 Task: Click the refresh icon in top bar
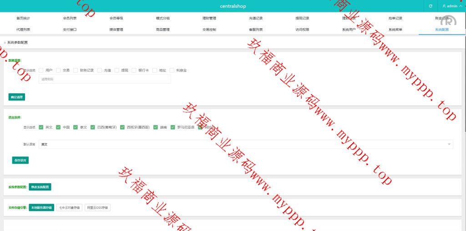[x=431, y=6]
